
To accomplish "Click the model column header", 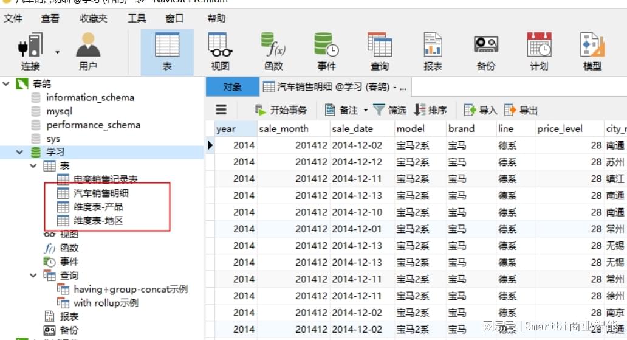I will click(x=420, y=128).
